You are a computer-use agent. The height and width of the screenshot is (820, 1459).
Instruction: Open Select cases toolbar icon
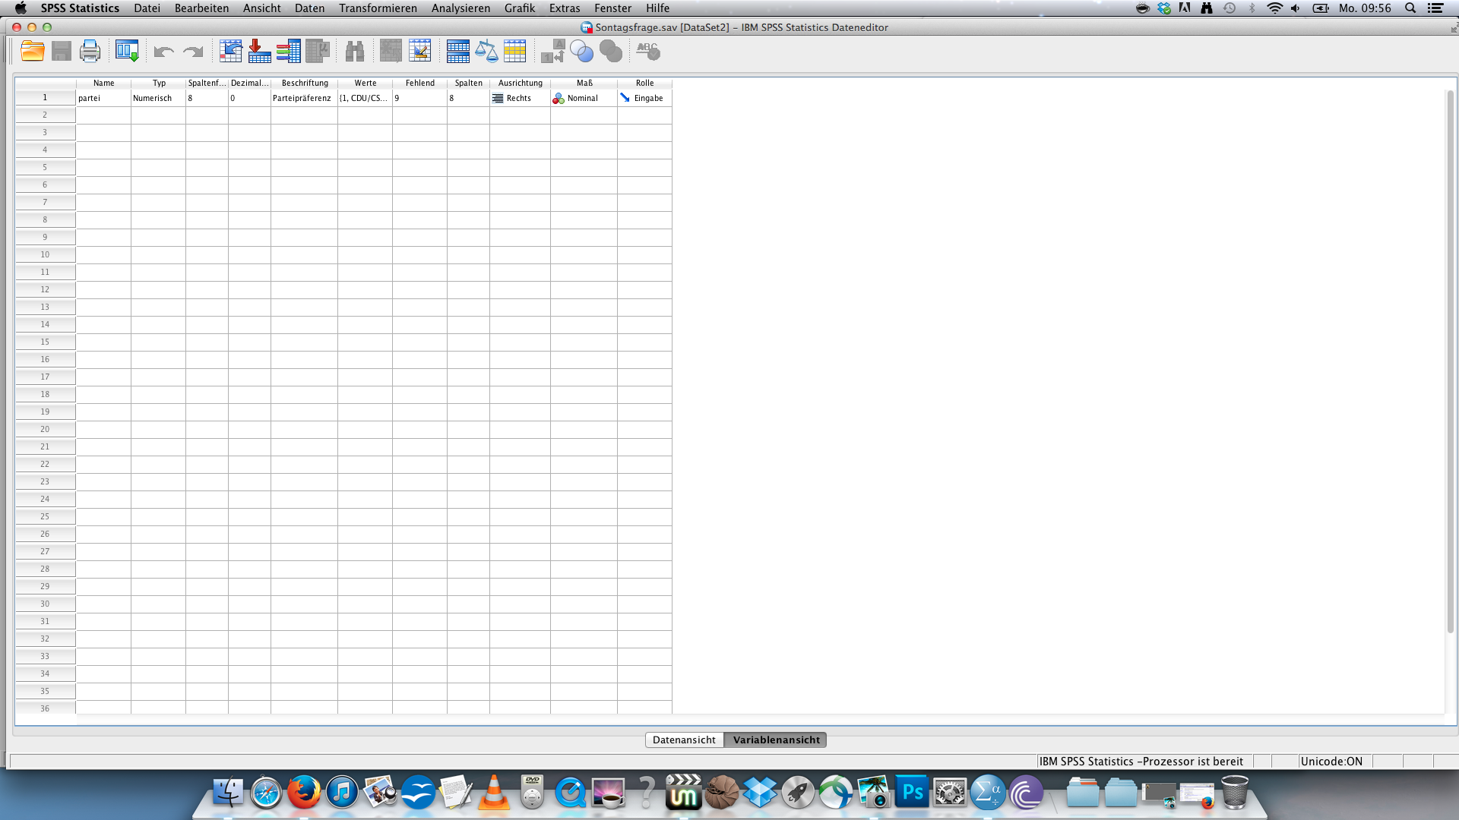(x=514, y=52)
